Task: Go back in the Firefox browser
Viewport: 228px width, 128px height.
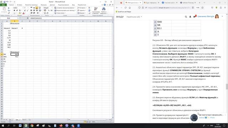Action: pyautogui.click(x=117, y=7)
